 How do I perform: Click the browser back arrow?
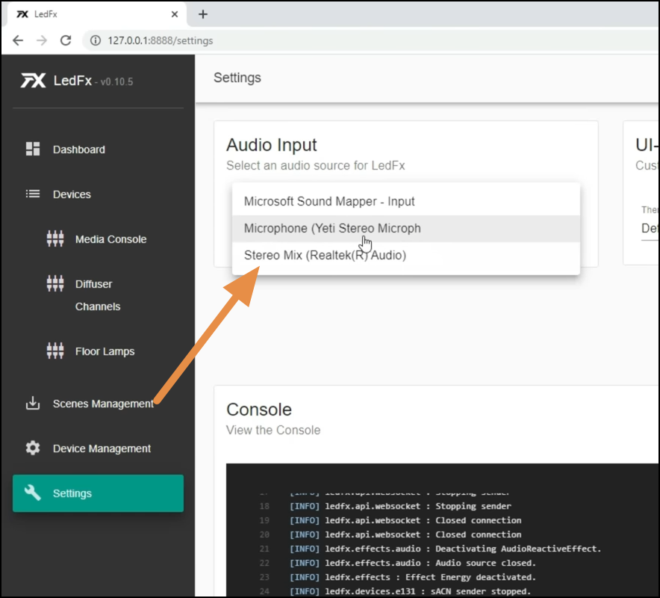[x=18, y=40]
